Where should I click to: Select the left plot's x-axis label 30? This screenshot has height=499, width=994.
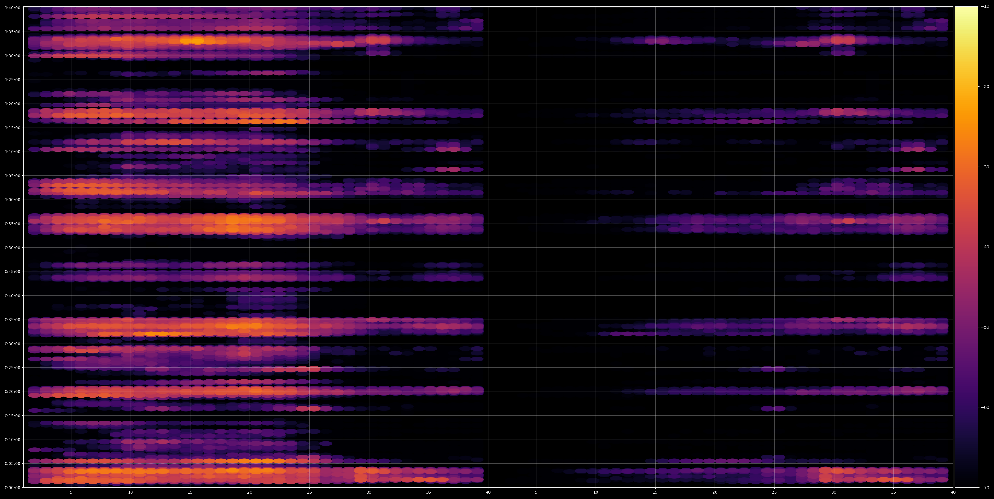pyautogui.click(x=369, y=492)
